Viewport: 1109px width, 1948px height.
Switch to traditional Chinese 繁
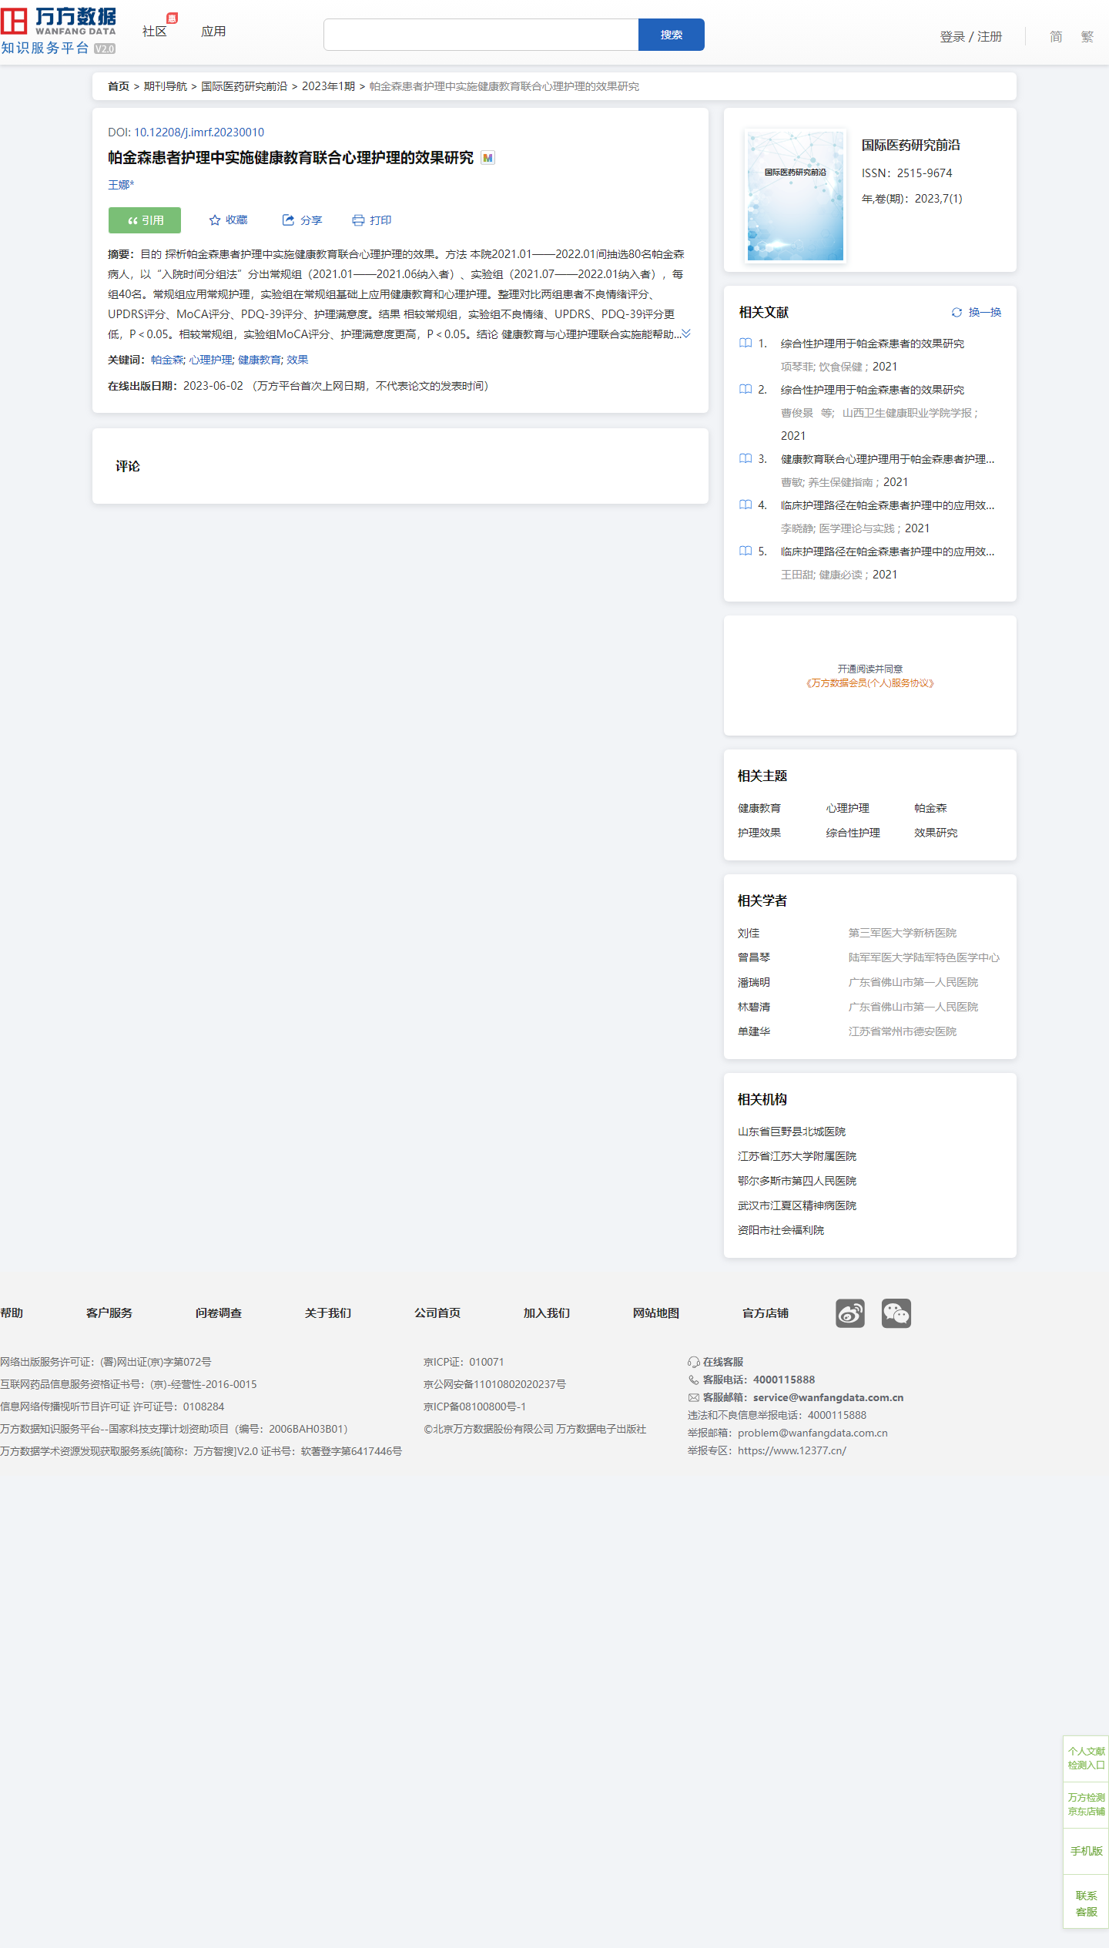[1087, 37]
